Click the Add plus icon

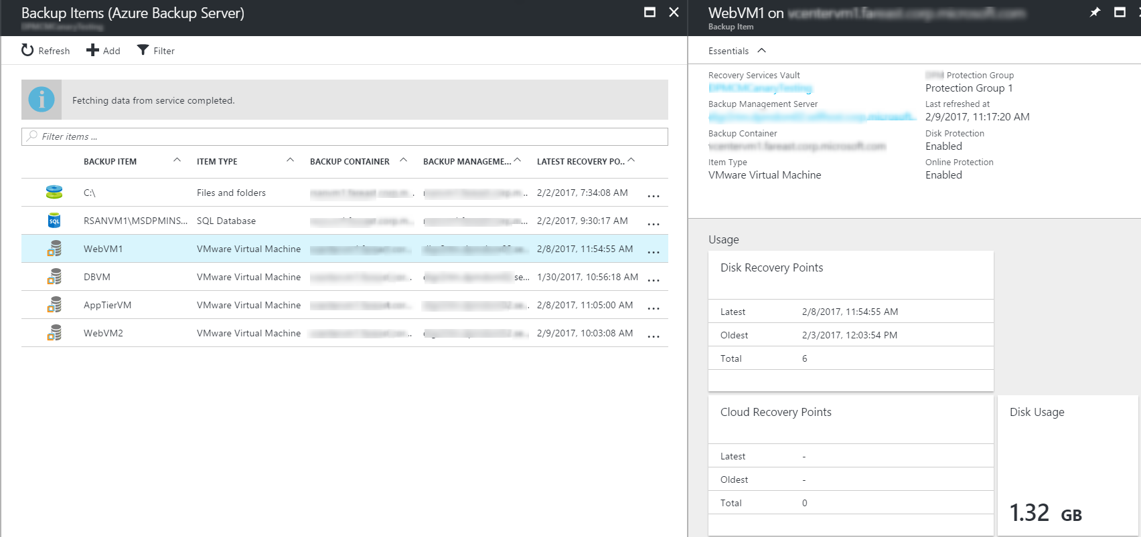[x=92, y=50]
